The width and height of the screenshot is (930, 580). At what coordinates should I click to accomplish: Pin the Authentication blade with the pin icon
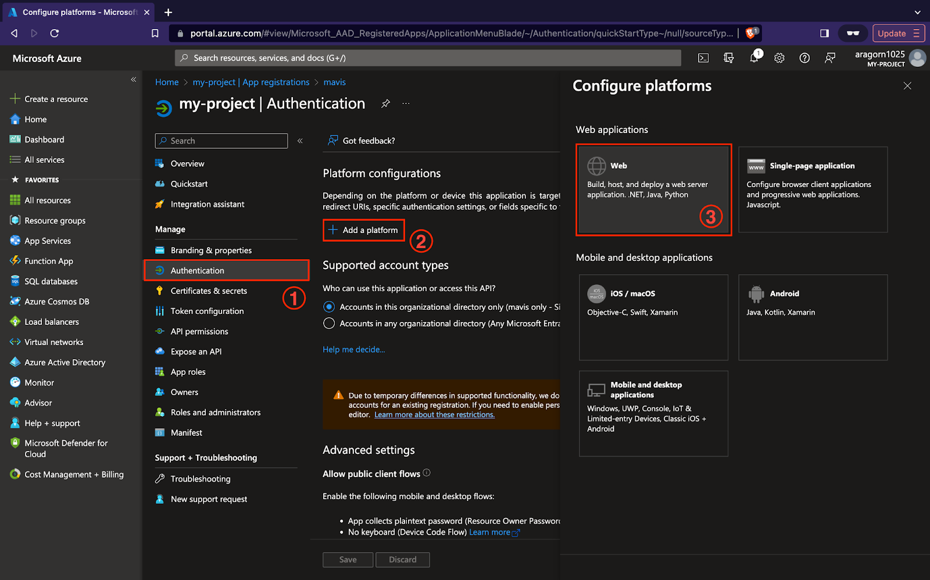click(x=385, y=103)
